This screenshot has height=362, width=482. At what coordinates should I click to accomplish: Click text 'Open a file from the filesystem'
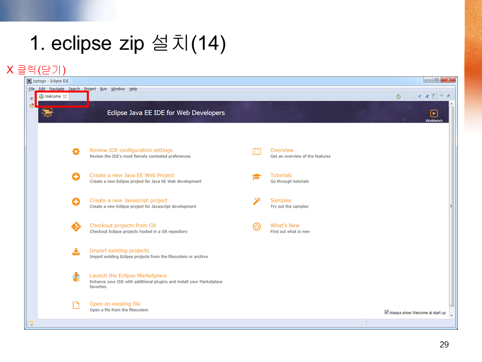tap(119, 310)
